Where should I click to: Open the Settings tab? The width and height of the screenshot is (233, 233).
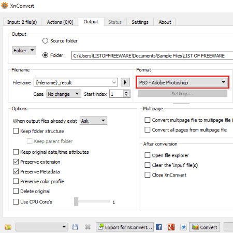pyautogui.click(x=140, y=22)
